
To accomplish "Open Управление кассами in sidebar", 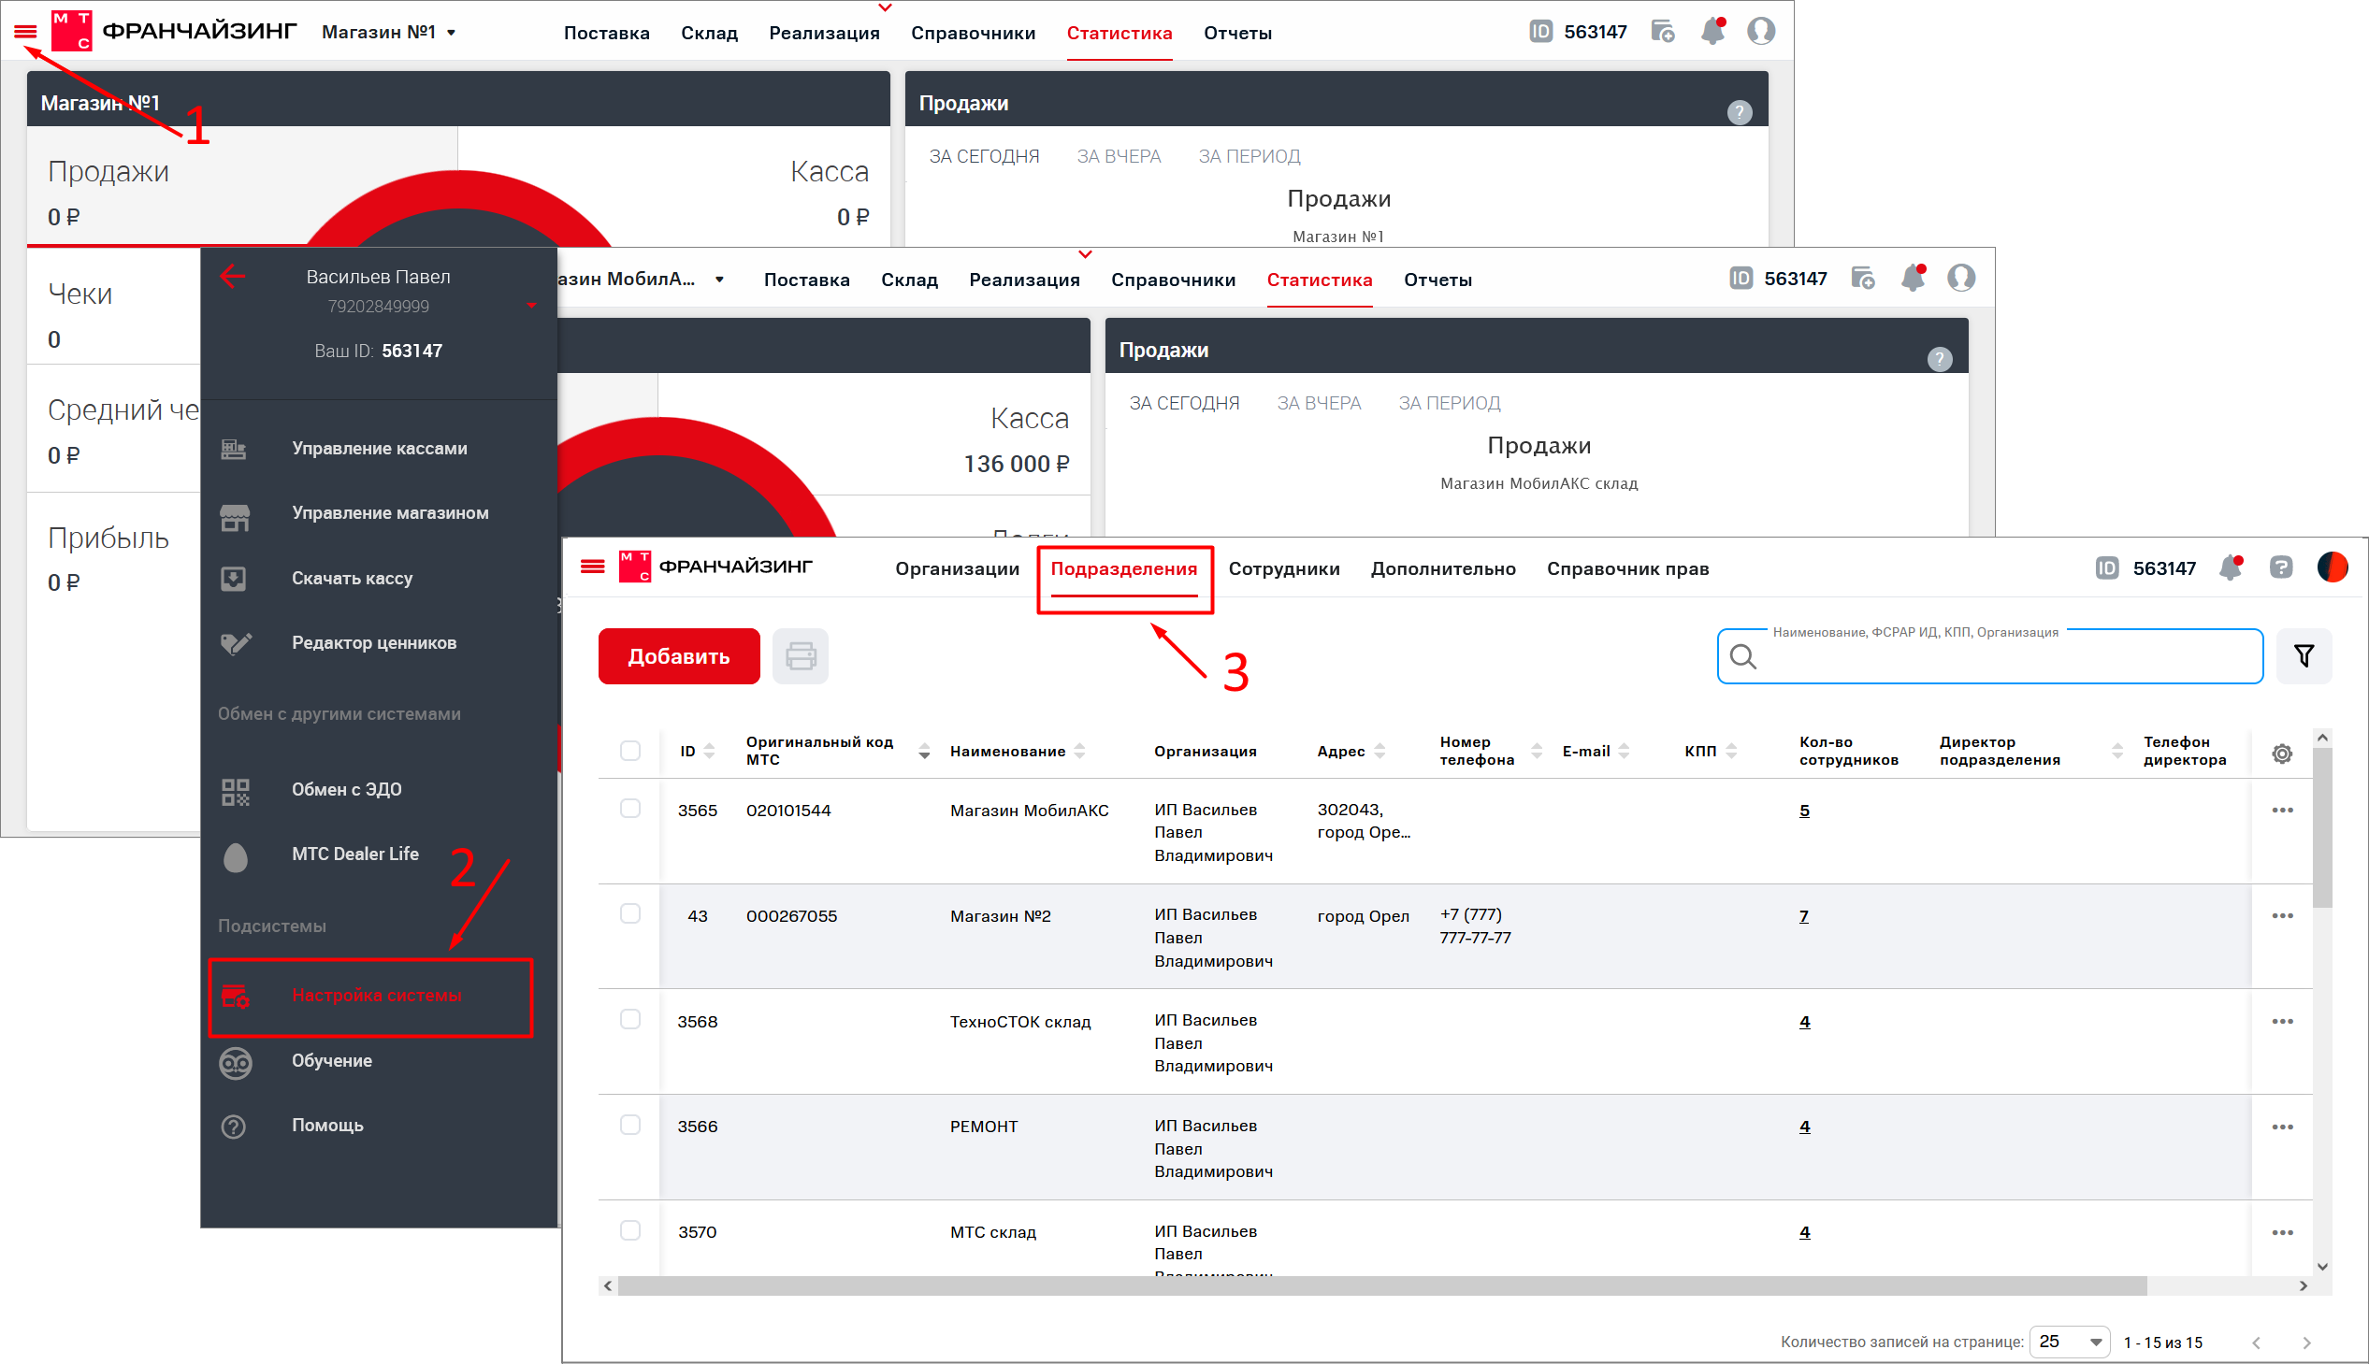I will click(379, 449).
